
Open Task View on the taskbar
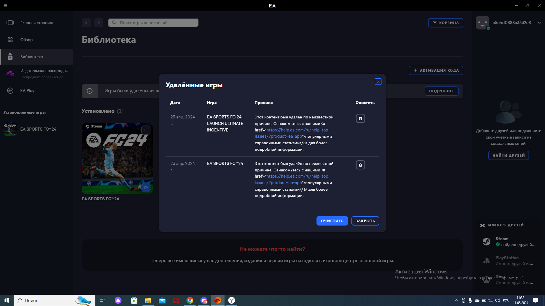(102, 300)
